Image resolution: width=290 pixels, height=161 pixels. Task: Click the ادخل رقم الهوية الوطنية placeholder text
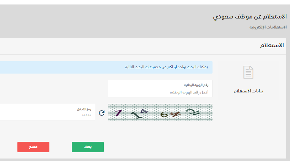tap(189, 92)
